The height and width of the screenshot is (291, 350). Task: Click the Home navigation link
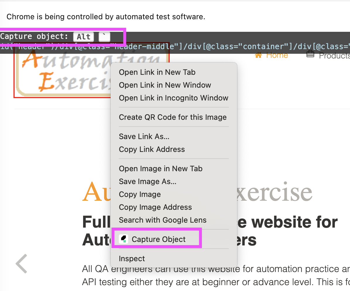pyautogui.click(x=277, y=55)
